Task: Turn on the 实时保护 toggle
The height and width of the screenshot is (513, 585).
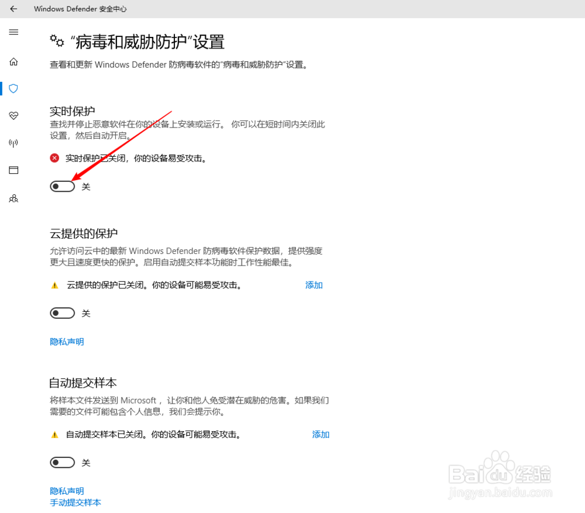Action: [x=63, y=186]
